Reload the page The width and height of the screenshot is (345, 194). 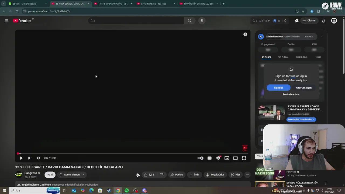click(17, 11)
